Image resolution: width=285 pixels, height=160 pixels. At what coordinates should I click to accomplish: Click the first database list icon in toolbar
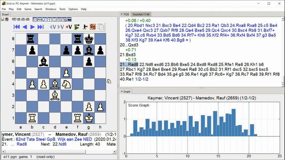[14, 19]
